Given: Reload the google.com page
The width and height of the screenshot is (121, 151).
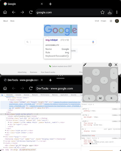Looking at the screenshot, I should pos(31,12).
